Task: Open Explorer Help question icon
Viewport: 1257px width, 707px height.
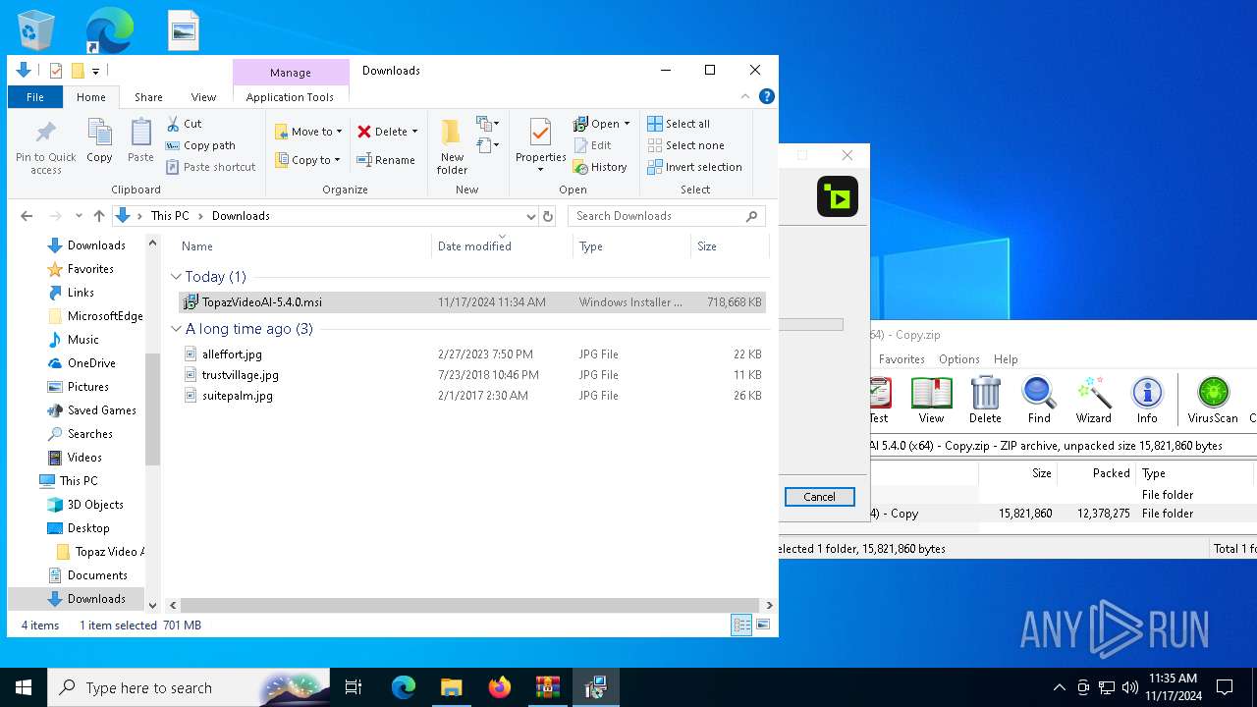Action: pos(767,96)
